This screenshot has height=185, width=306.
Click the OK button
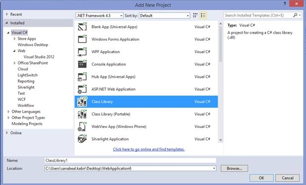pos(261,178)
